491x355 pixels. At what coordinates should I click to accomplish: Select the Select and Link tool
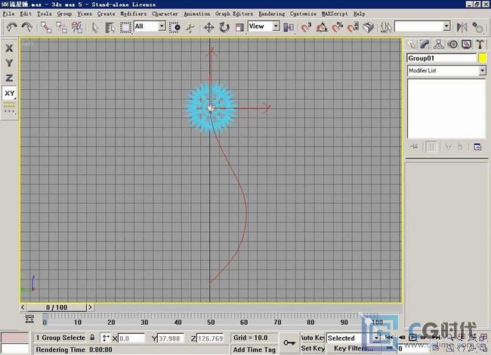click(46, 27)
